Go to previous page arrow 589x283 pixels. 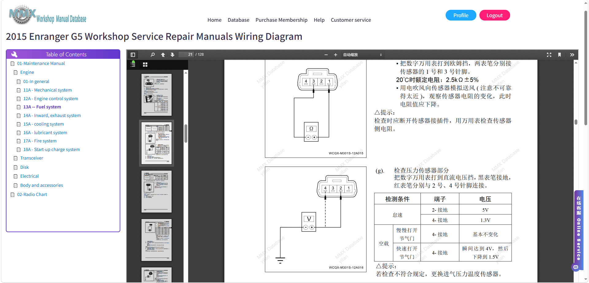(163, 55)
